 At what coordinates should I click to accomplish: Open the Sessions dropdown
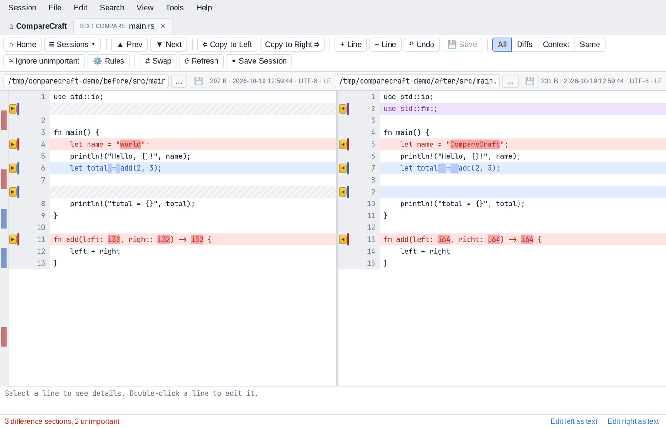pos(72,44)
